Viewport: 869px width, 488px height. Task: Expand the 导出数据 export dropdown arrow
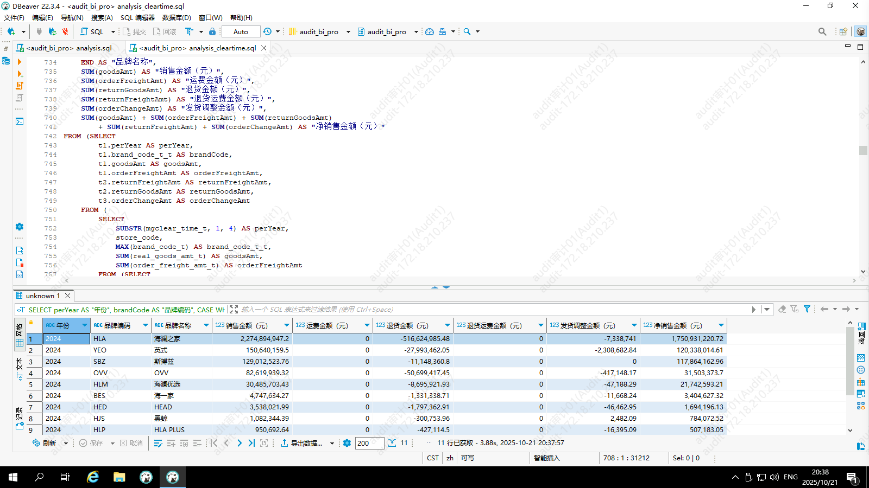(x=332, y=444)
